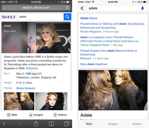Viewport: 149px width, 128px height.
Task: Open the Wikipedia link in Adele's bio
Action: (32, 68)
